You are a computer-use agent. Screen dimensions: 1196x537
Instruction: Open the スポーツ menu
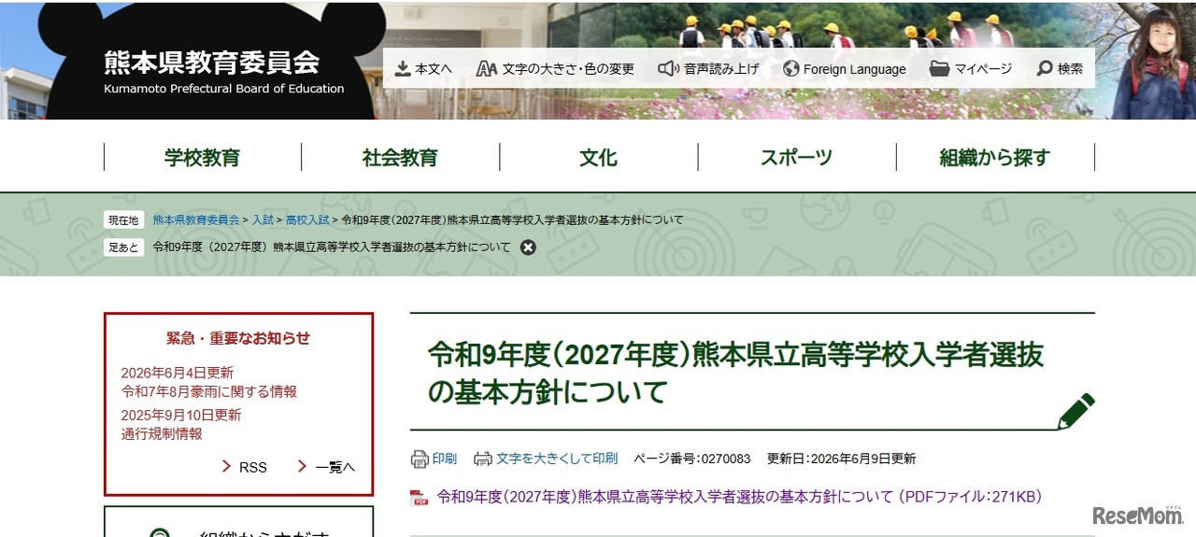click(x=796, y=158)
